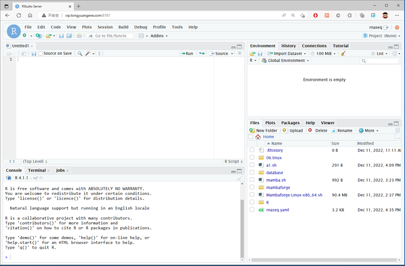Show document outline icon in editor
405x266 pixels.
coord(239,53)
